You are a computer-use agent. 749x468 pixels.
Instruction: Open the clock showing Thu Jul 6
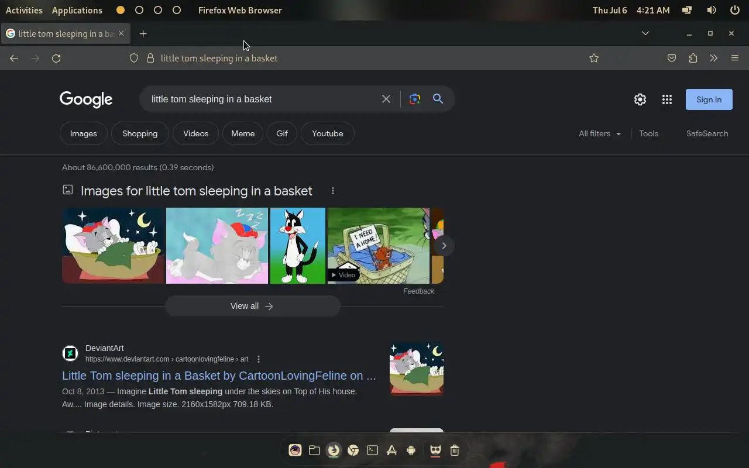pos(631,10)
